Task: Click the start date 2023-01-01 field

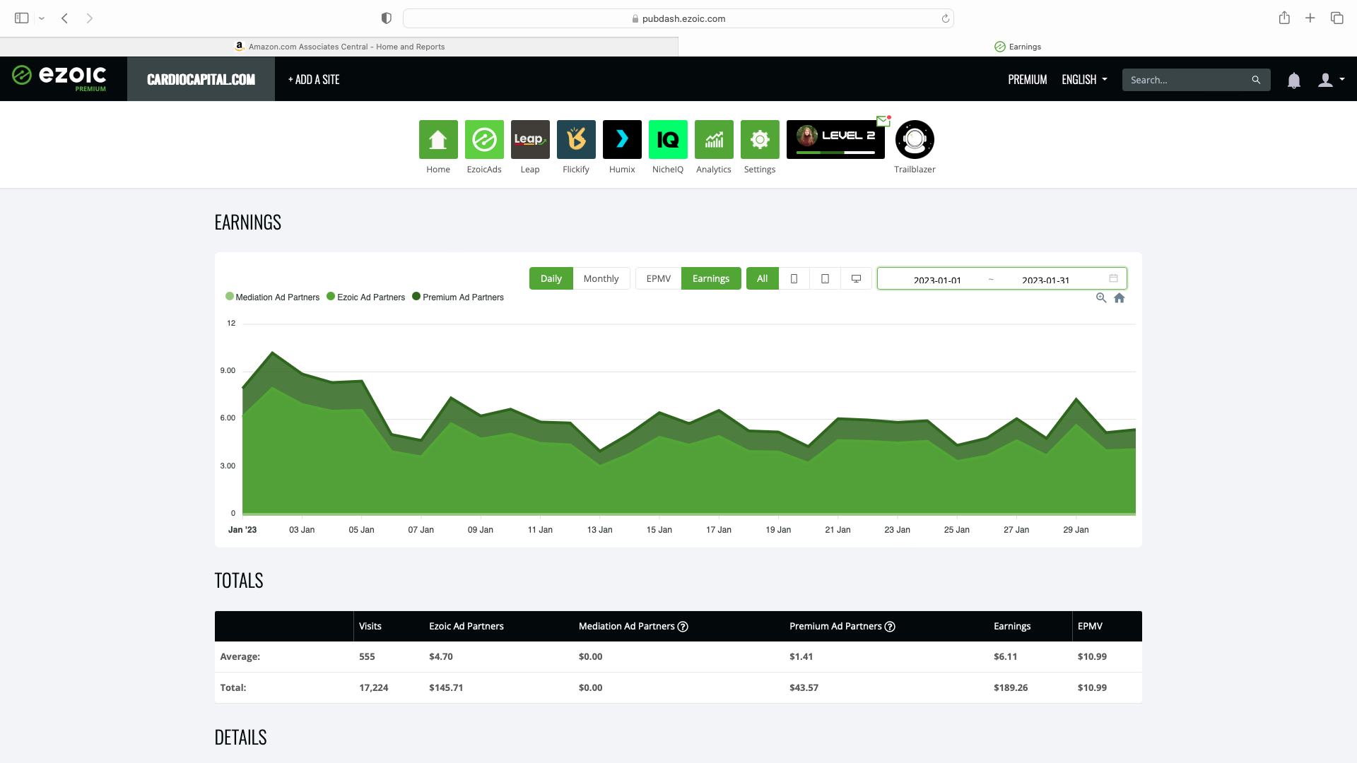Action: 936,280
